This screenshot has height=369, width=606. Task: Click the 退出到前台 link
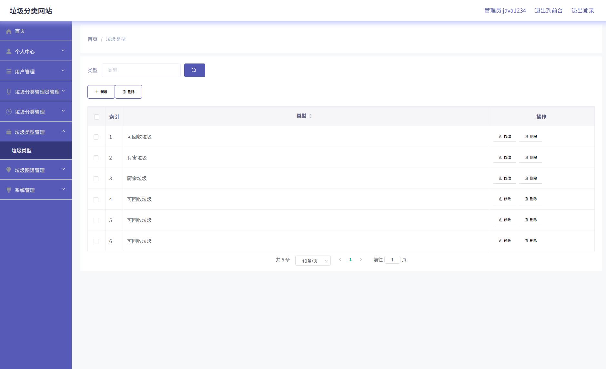tap(549, 11)
